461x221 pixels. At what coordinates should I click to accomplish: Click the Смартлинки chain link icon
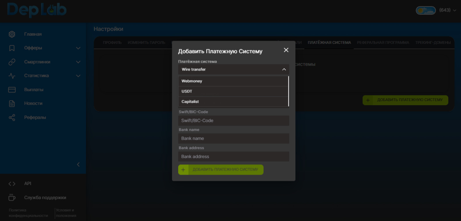[x=12, y=62]
